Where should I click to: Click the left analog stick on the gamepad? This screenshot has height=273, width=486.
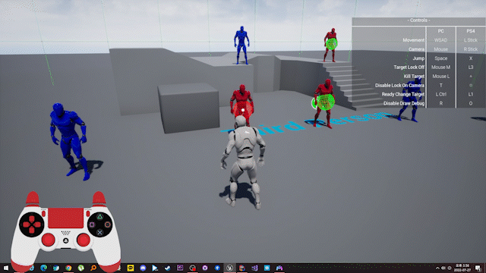pyautogui.click(x=49, y=240)
